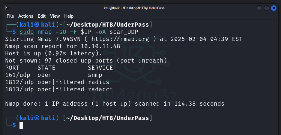The width and height of the screenshot is (281, 135).
Task: Click the underlined sudo command word
Action: click(27, 31)
